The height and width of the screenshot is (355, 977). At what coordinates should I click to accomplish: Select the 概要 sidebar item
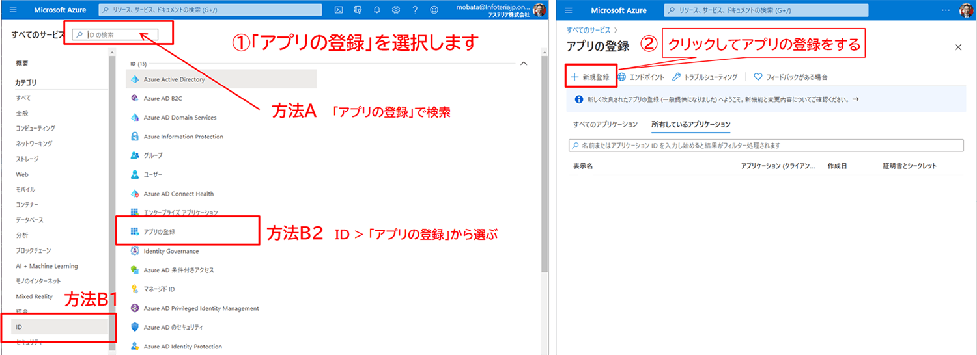22,63
